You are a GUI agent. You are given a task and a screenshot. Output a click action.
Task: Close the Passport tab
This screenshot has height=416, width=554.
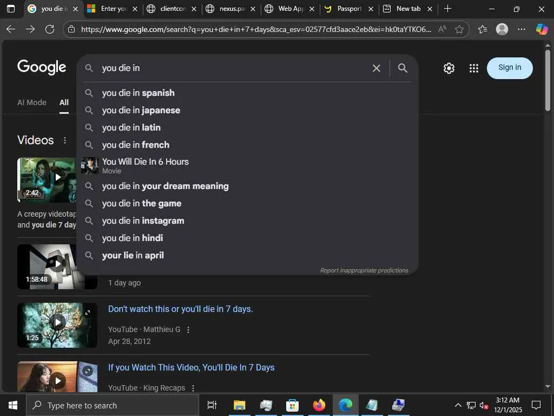coord(371,9)
